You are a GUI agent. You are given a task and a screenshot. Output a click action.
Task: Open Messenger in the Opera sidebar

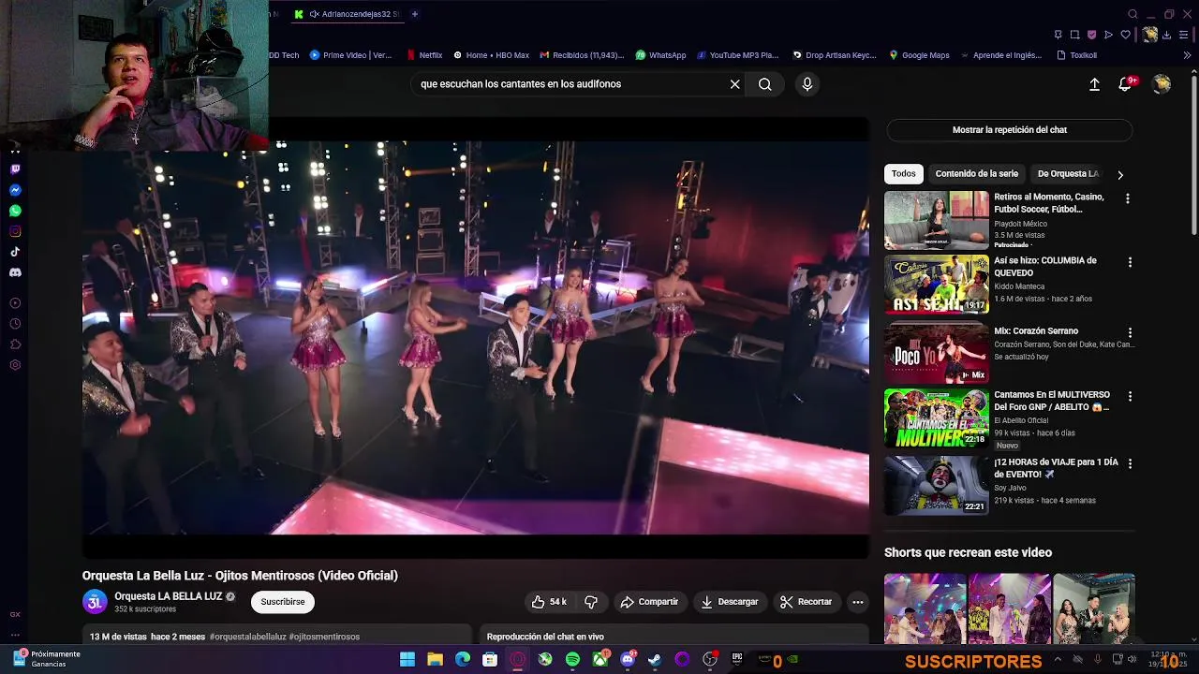[x=15, y=190]
